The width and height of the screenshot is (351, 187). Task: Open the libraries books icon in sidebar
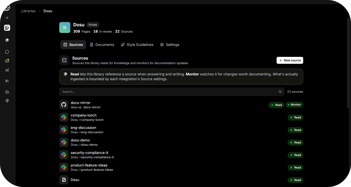pyautogui.click(x=7, y=81)
